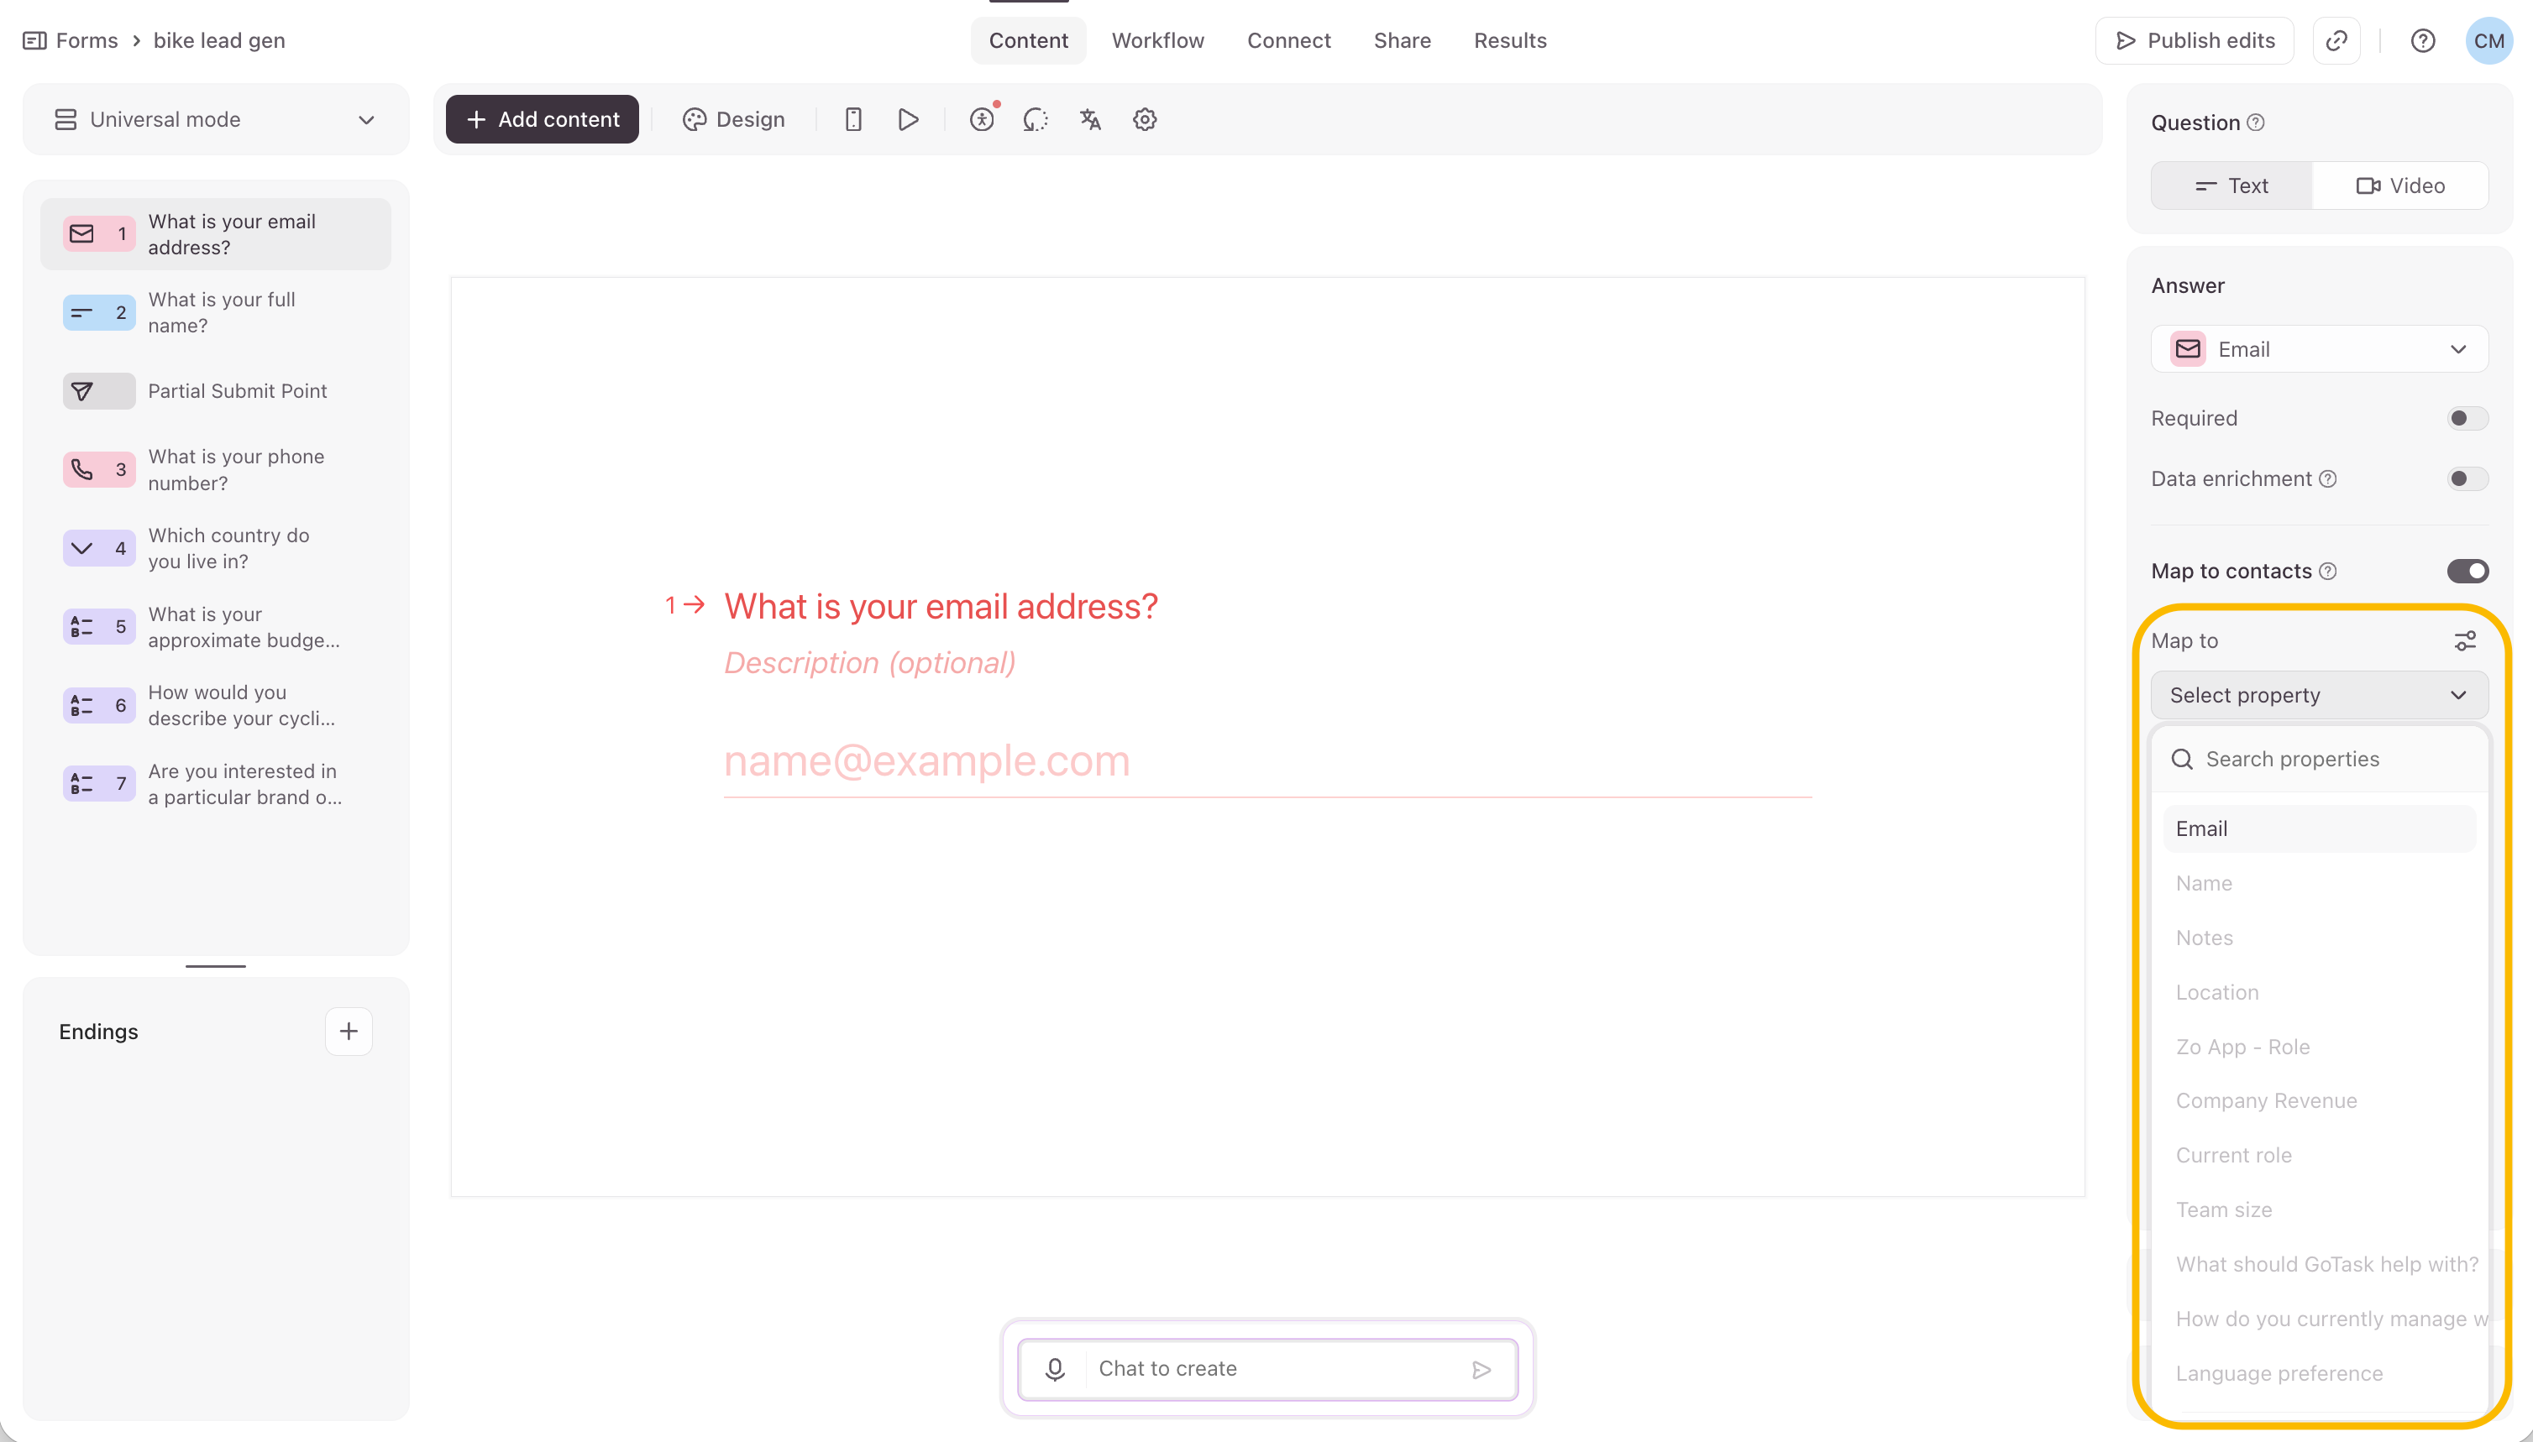Viewport: 2533px width, 1442px height.
Task: Click the Add content button
Action: pos(542,120)
